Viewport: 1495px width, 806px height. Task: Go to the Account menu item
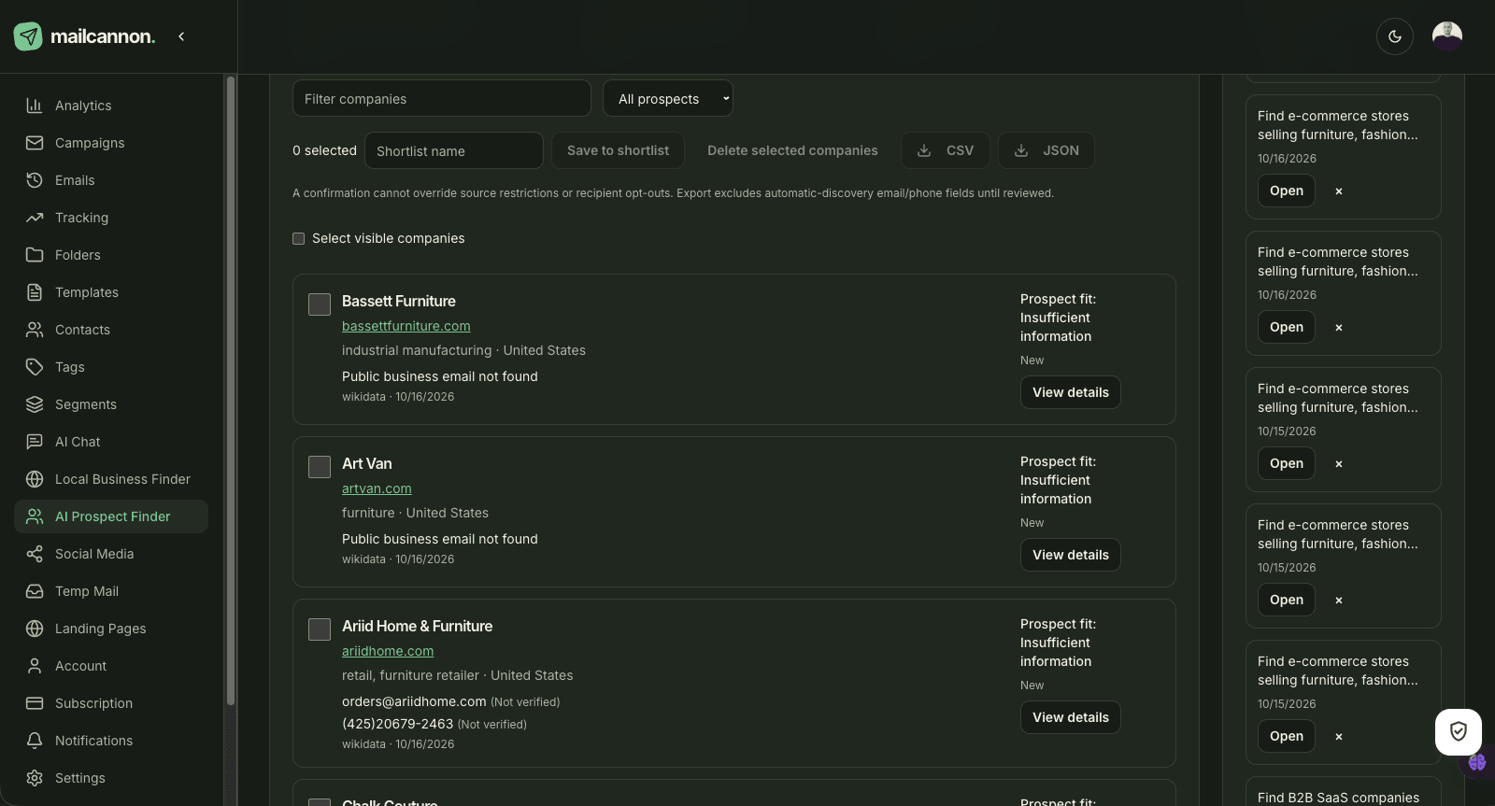pyautogui.click(x=111, y=666)
